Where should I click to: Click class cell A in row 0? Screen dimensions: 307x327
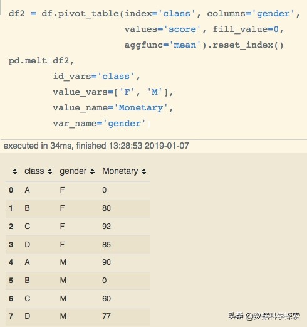coord(27,190)
